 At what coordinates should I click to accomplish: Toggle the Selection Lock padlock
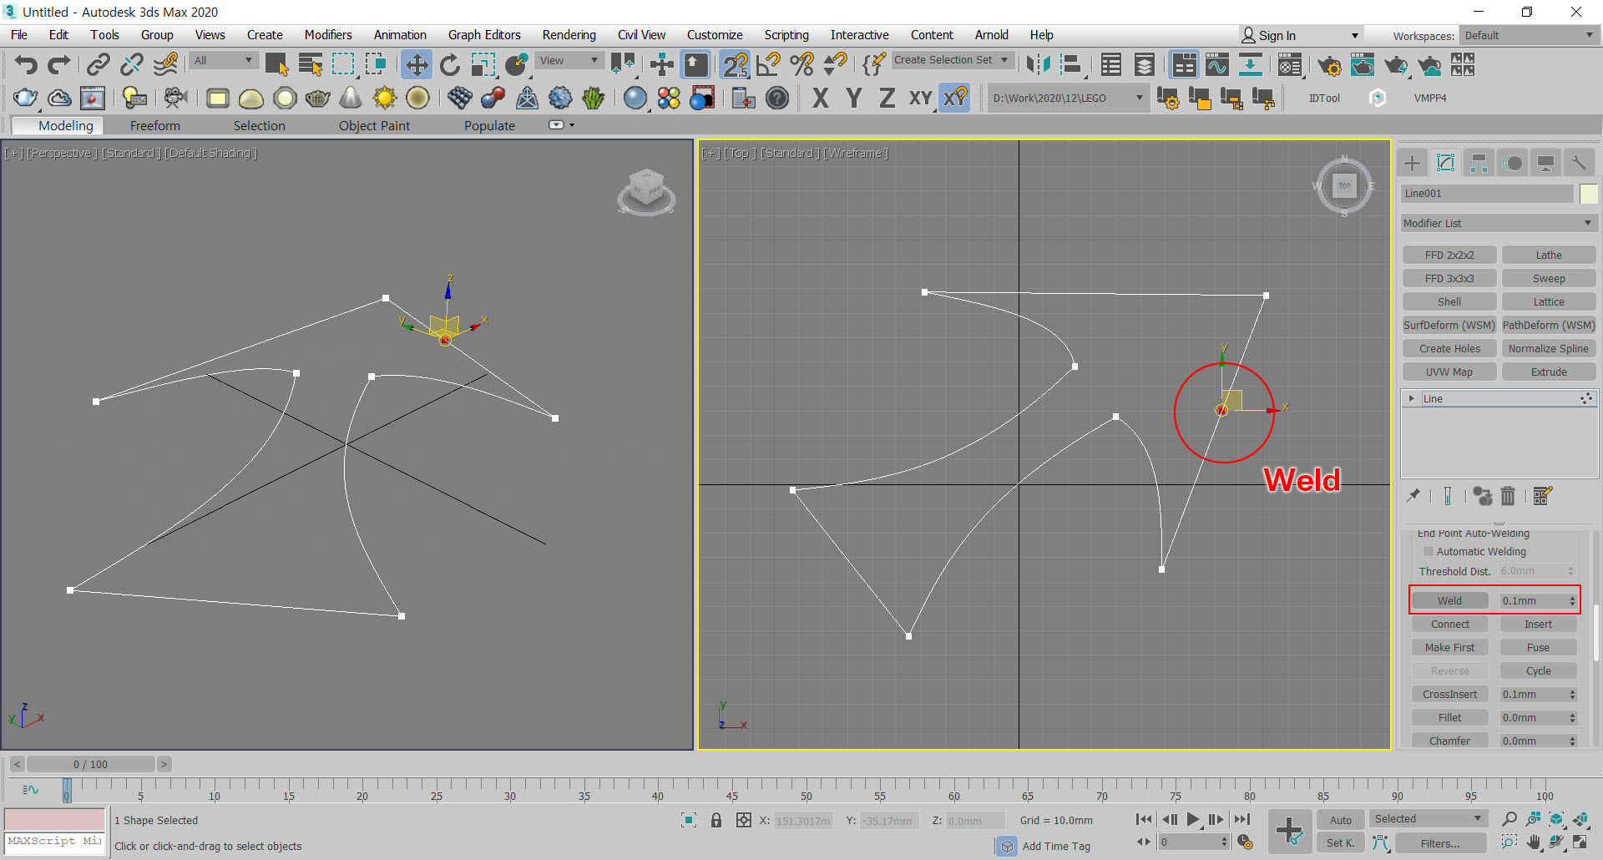tap(716, 820)
